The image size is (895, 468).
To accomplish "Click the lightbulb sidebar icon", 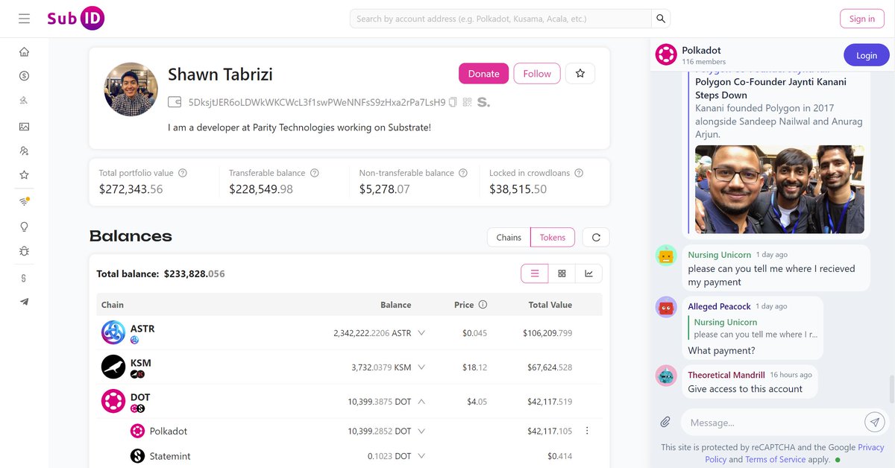I will click(24, 227).
